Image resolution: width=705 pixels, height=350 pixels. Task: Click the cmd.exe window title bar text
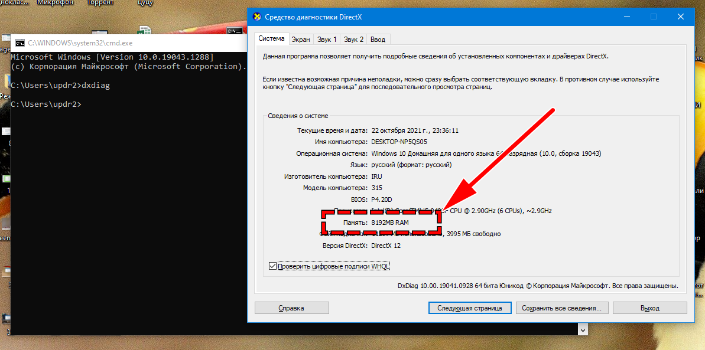coord(80,43)
